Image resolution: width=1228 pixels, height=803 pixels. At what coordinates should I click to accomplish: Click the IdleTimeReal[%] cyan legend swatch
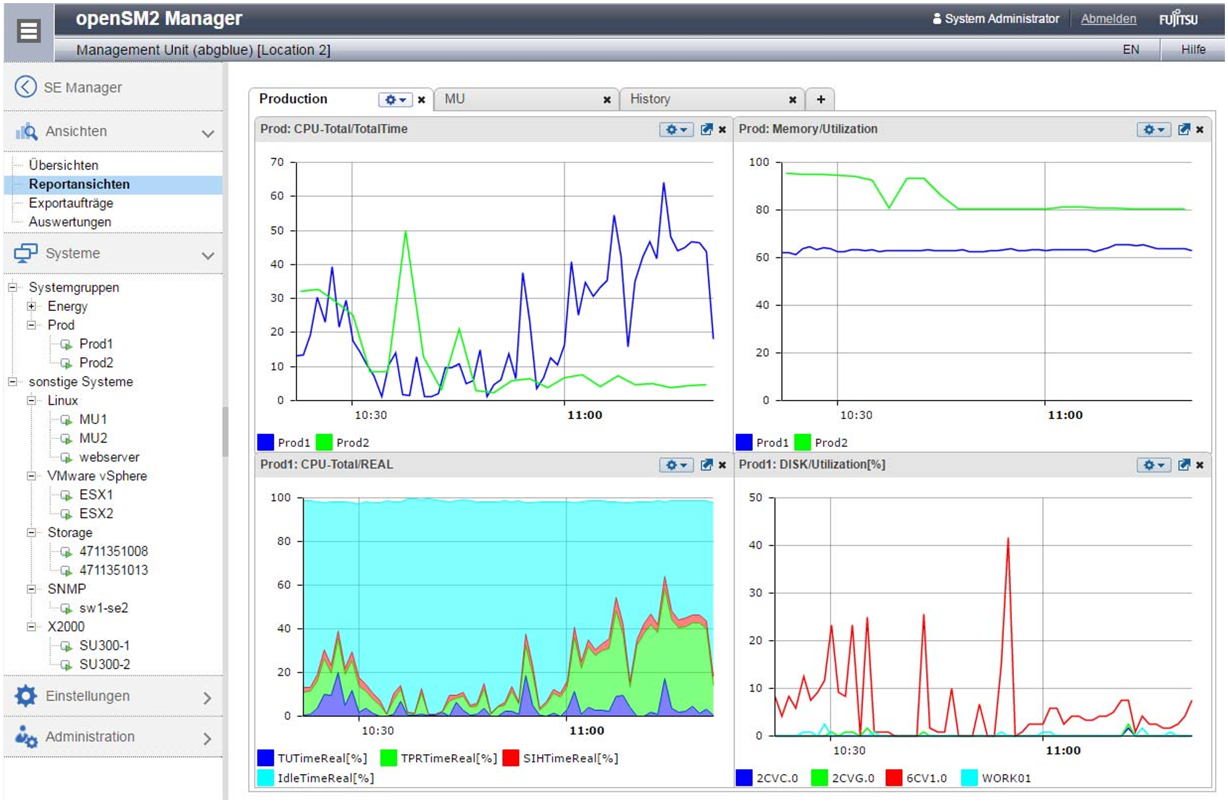pos(265,778)
